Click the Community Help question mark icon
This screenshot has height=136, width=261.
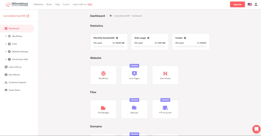(x=9, y=59)
